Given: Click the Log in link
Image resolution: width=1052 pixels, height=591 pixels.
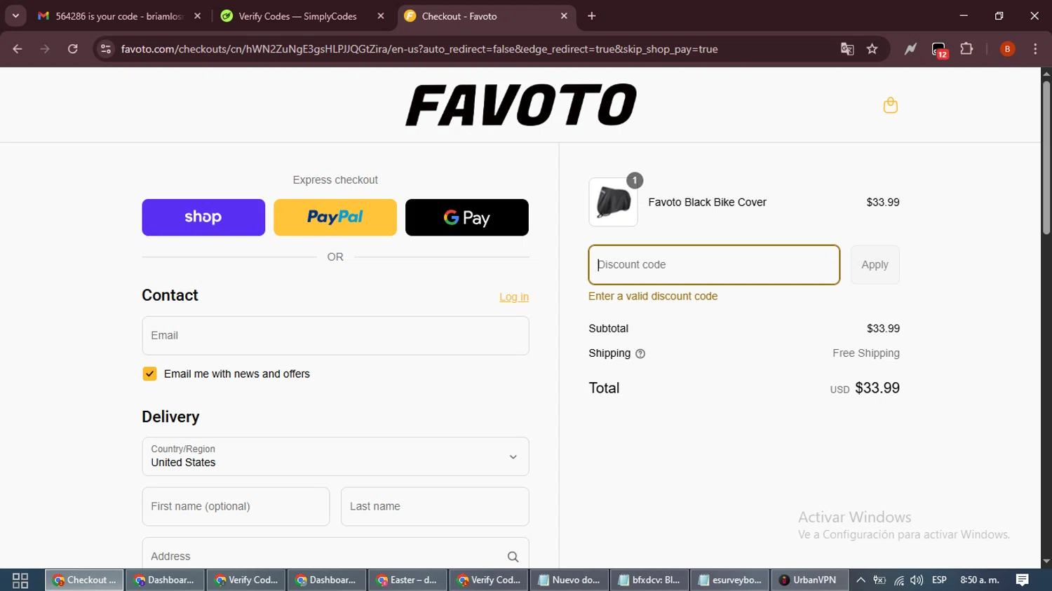Looking at the screenshot, I should pos(514,297).
